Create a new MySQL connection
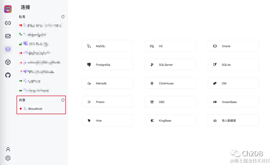The image size is (272, 165). [107, 46]
